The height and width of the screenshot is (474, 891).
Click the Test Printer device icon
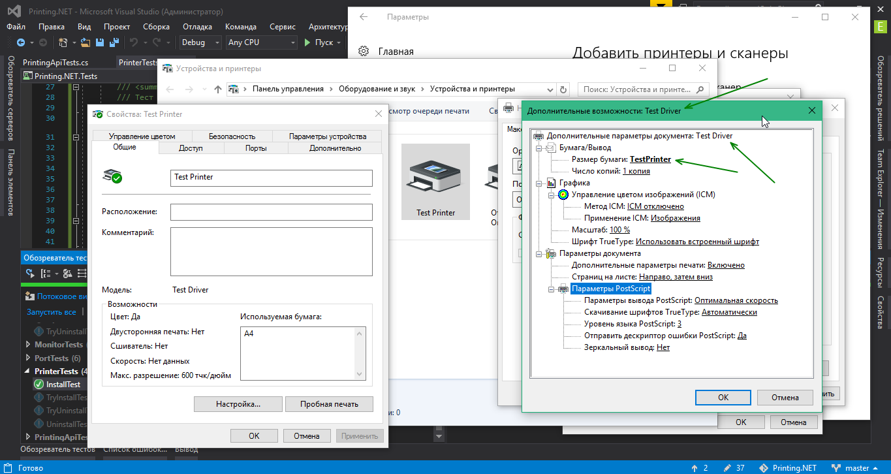click(x=435, y=177)
